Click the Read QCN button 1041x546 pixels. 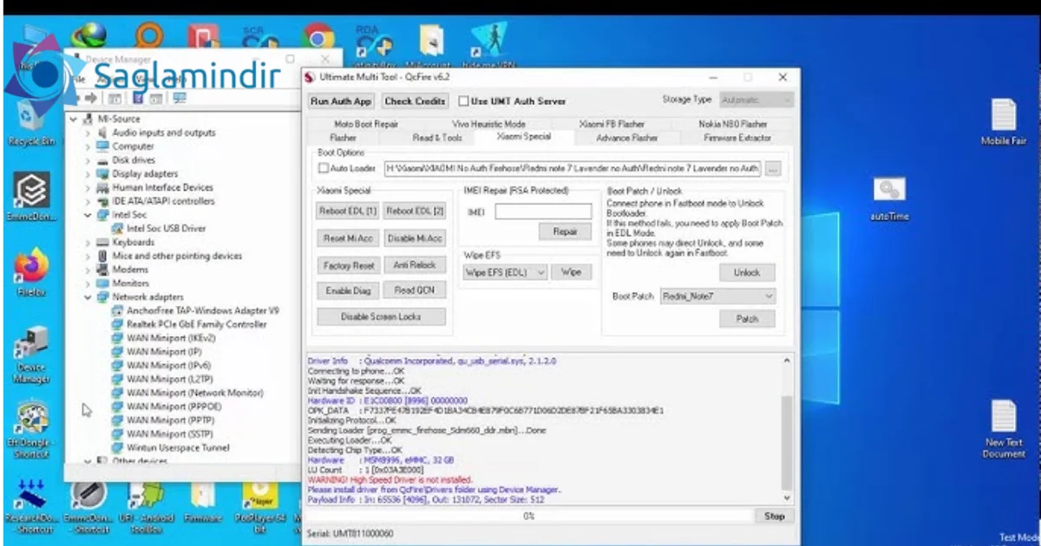tap(414, 290)
